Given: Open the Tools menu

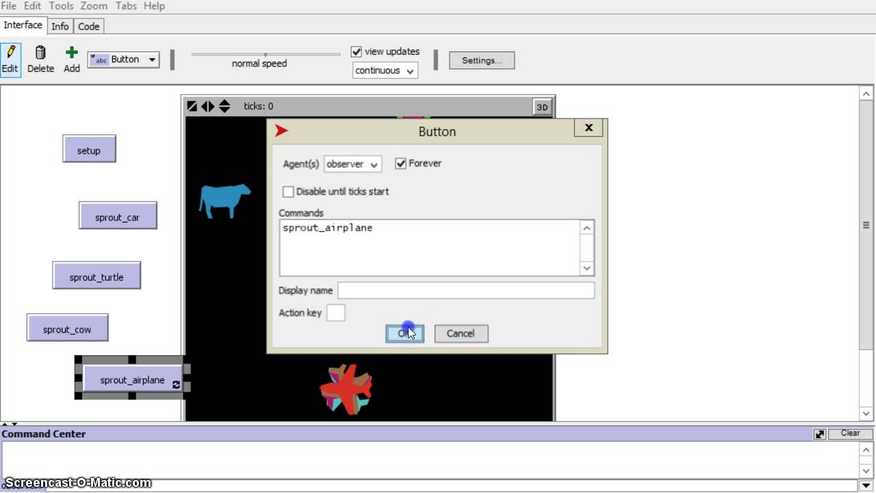Looking at the screenshot, I should pos(61,6).
